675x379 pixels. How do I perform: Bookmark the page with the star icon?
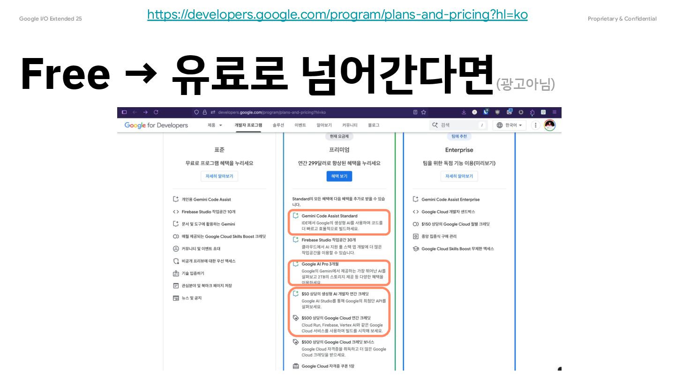pyautogui.click(x=423, y=112)
